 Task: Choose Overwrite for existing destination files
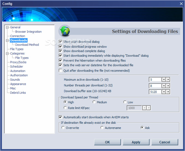pyautogui.click(x=63, y=128)
